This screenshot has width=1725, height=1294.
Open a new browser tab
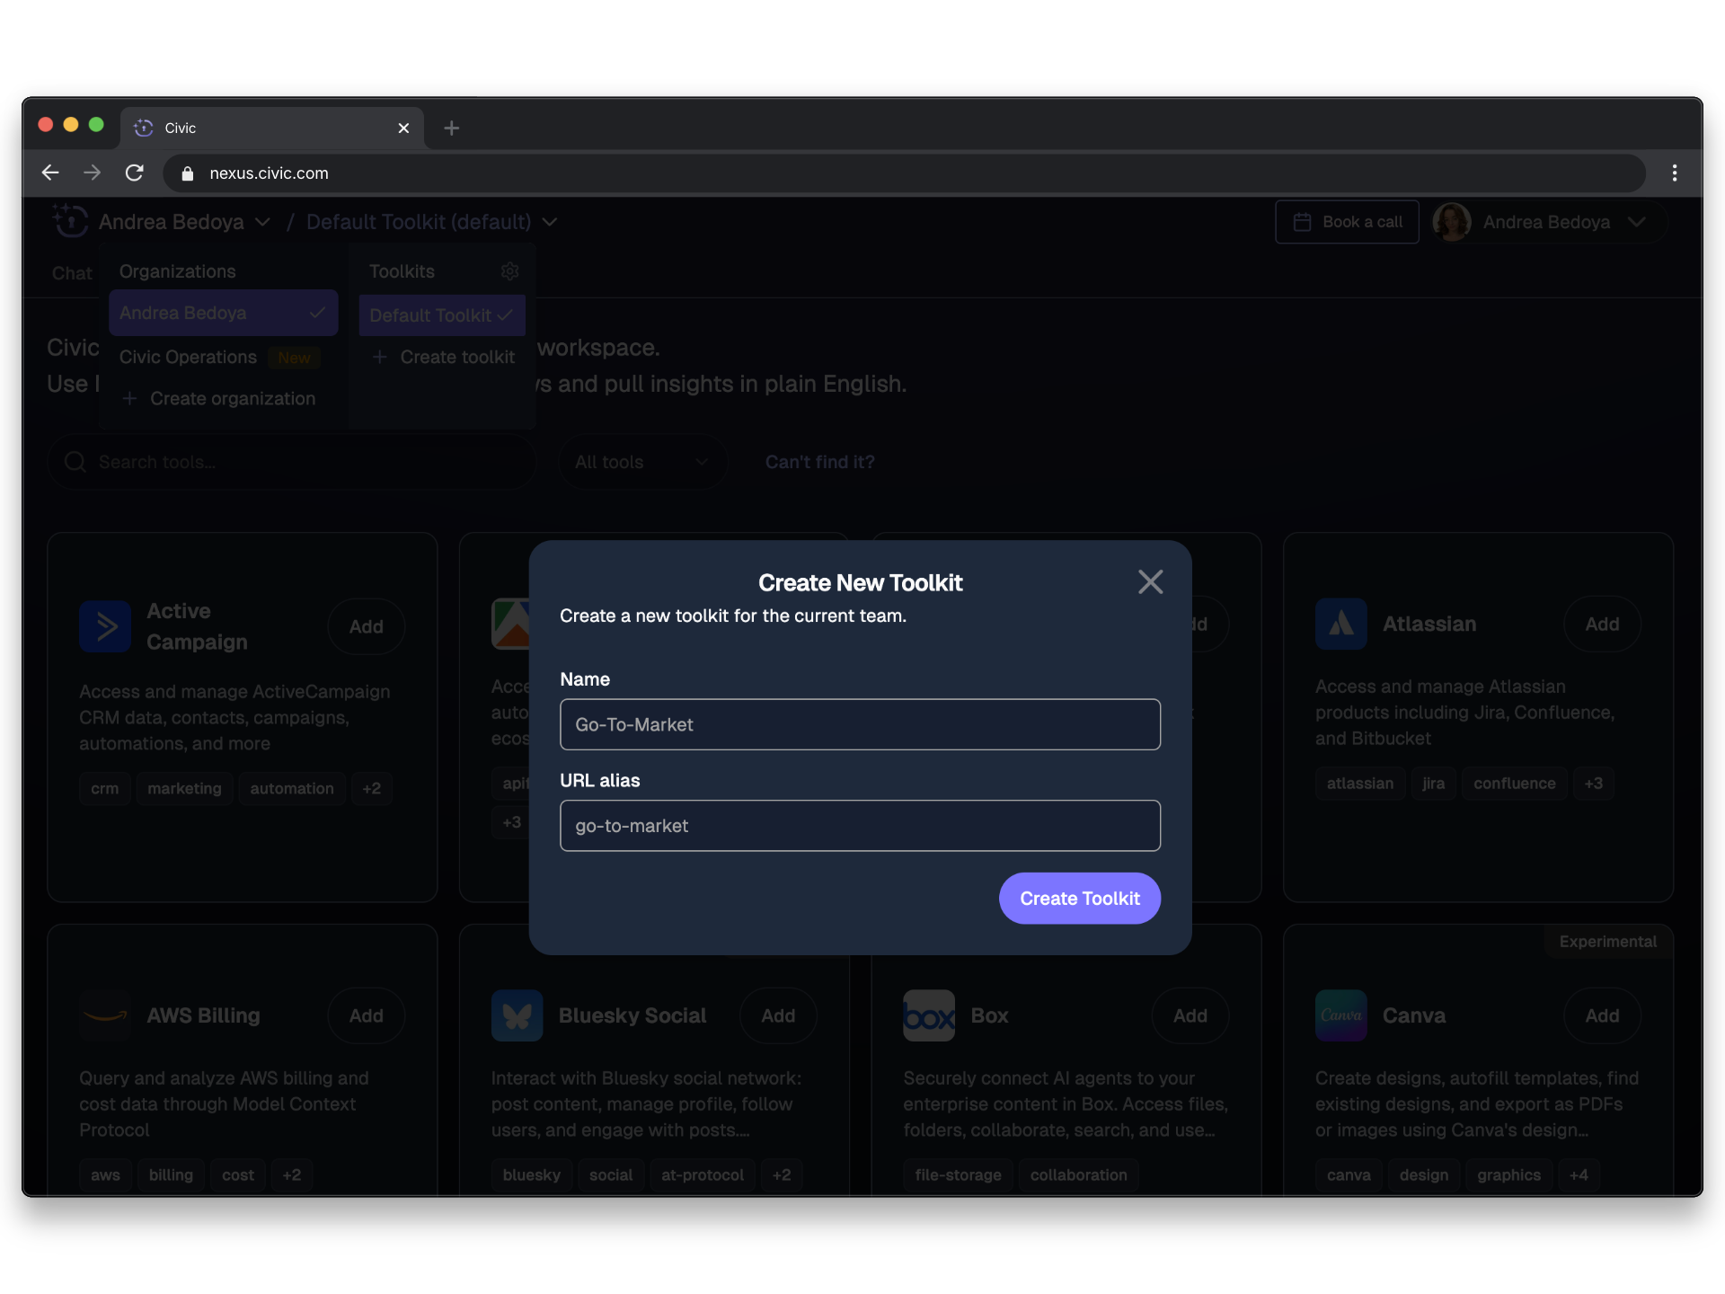[452, 128]
